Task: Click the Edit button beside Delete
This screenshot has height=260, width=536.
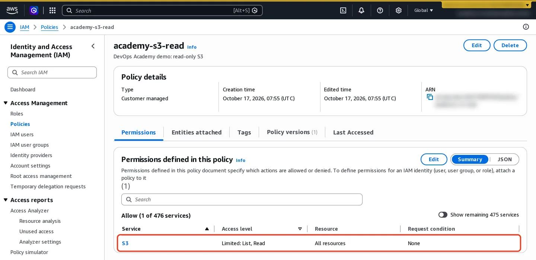Action: click(x=477, y=45)
